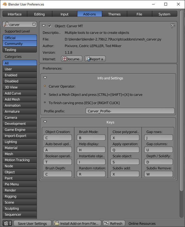Edit the Brush Mode key field
The height and width of the screenshot is (227, 185).
(91, 138)
